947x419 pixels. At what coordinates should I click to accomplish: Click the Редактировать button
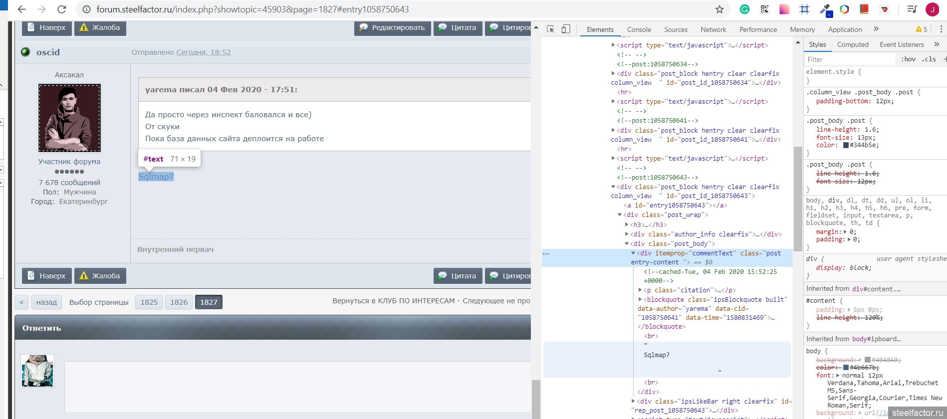click(392, 27)
